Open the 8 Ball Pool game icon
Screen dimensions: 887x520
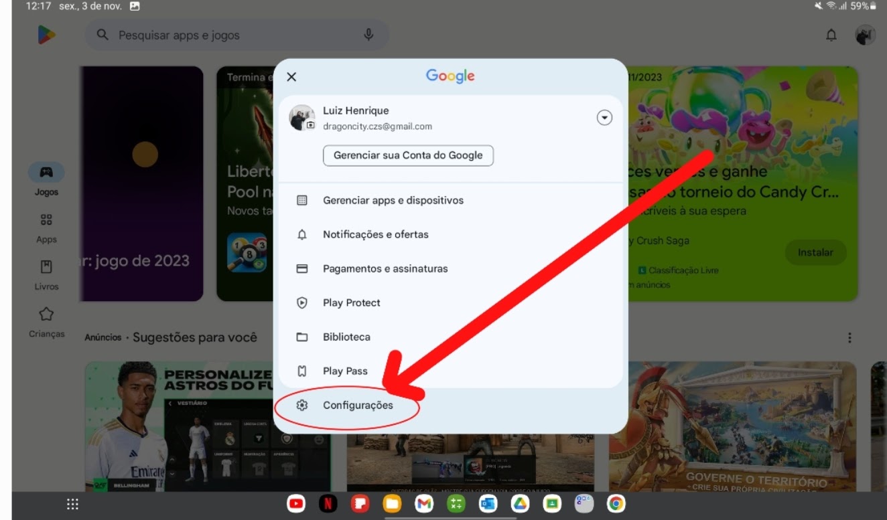point(247,252)
